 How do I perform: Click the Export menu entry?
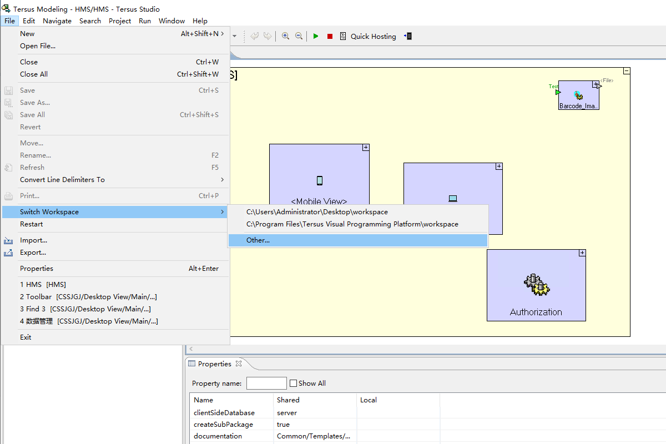(x=115, y=253)
